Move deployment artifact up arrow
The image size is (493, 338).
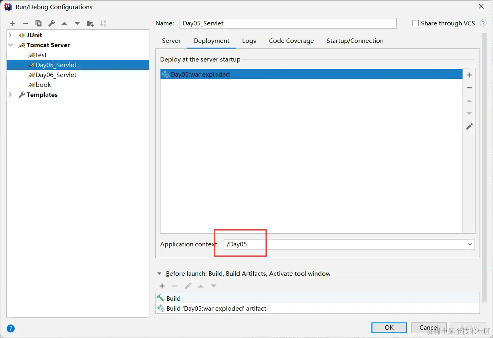pyautogui.click(x=469, y=101)
